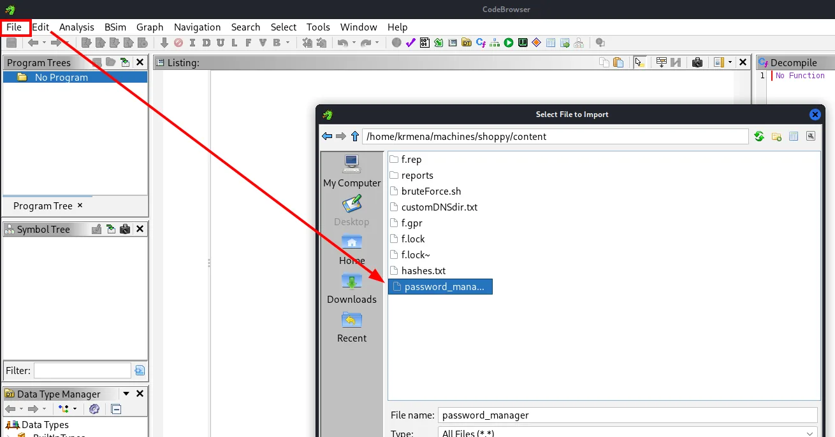Open the undo history dropdown arrow
This screenshot has height=437, width=835.
click(353, 43)
